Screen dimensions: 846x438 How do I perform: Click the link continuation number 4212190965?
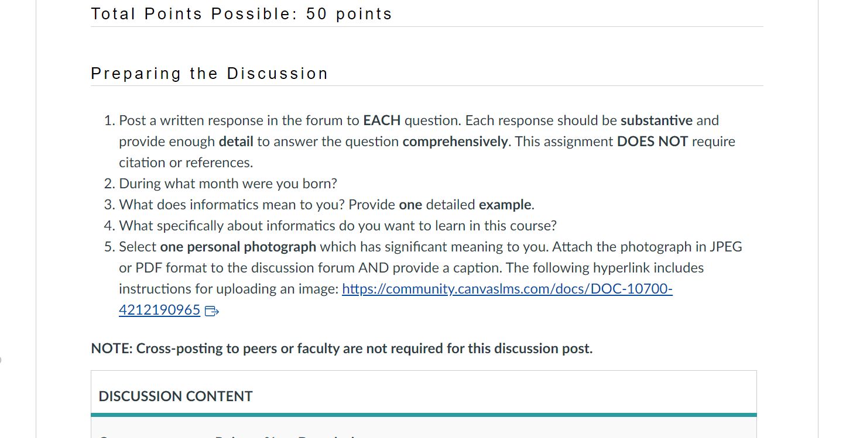click(159, 310)
